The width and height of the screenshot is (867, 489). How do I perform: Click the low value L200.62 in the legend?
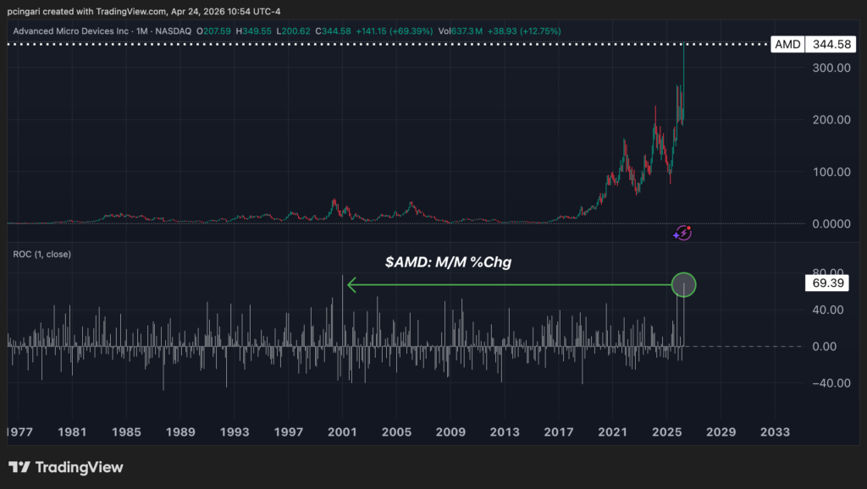click(293, 31)
